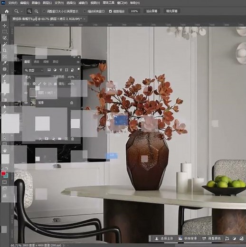246x247 pixels.
Task: Toggle layer filtering on/off switch
Action: (x=78, y=69)
